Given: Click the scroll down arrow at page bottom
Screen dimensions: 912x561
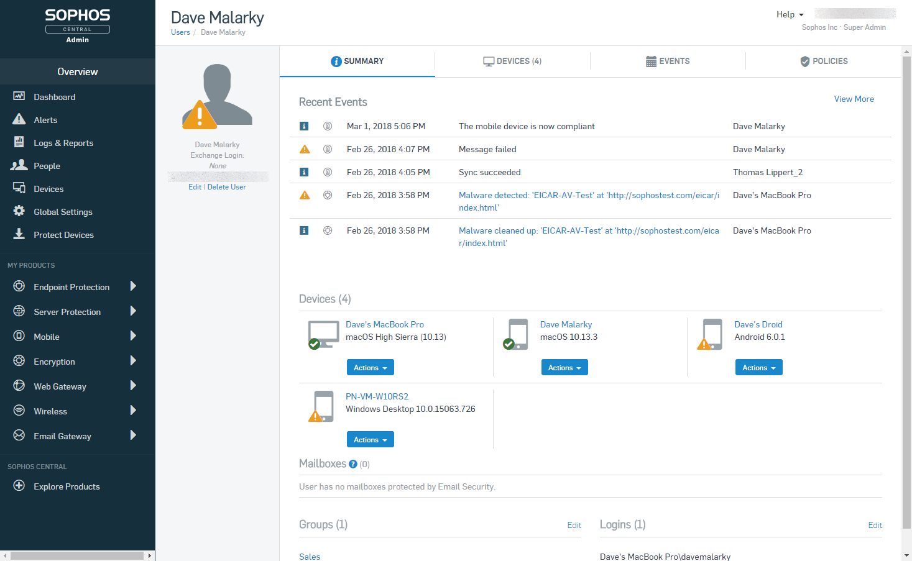Looking at the screenshot, I should point(906,555).
